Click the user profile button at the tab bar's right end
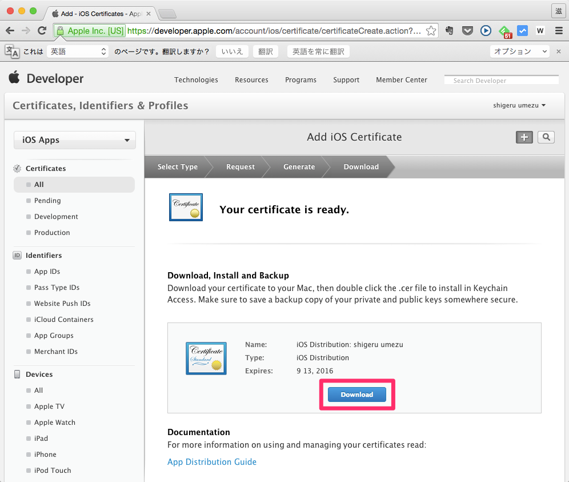The height and width of the screenshot is (482, 569). tap(559, 11)
